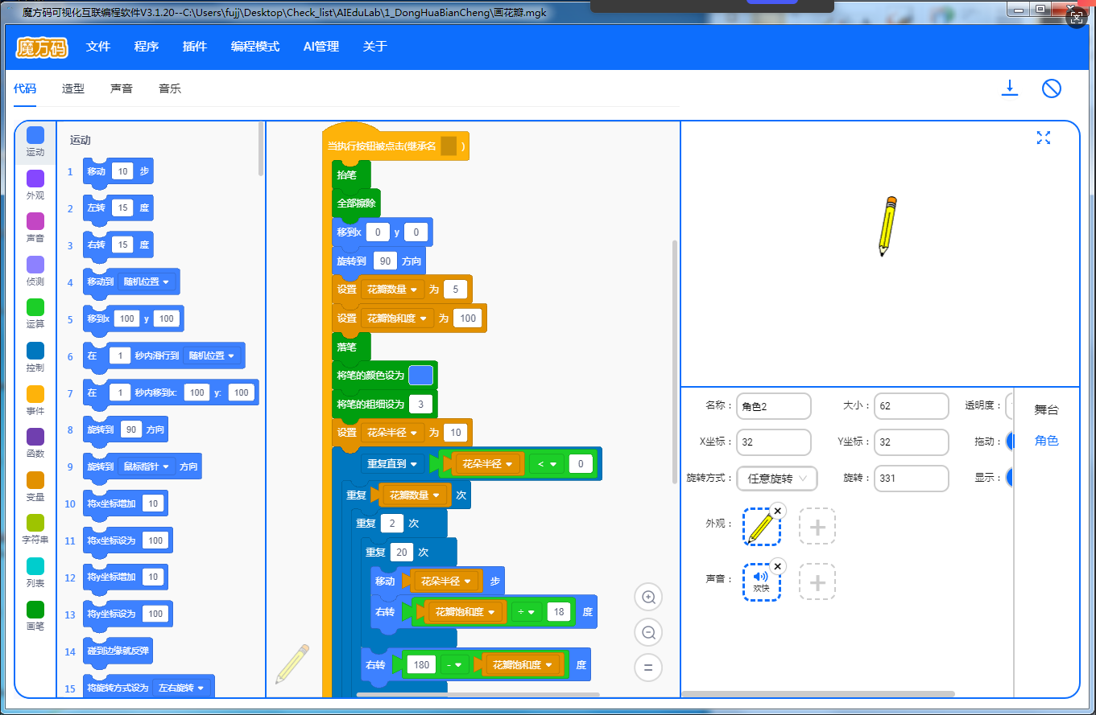Open the division operator dropdown

(526, 612)
